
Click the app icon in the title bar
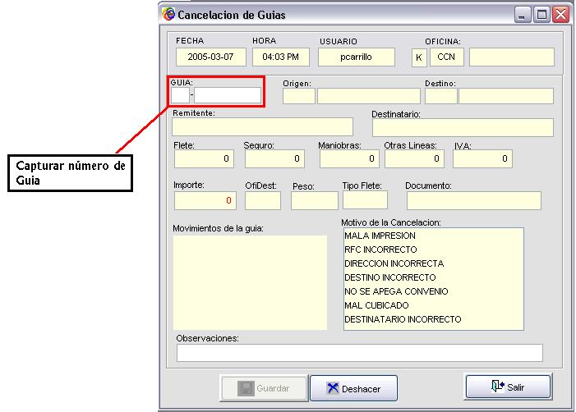169,14
